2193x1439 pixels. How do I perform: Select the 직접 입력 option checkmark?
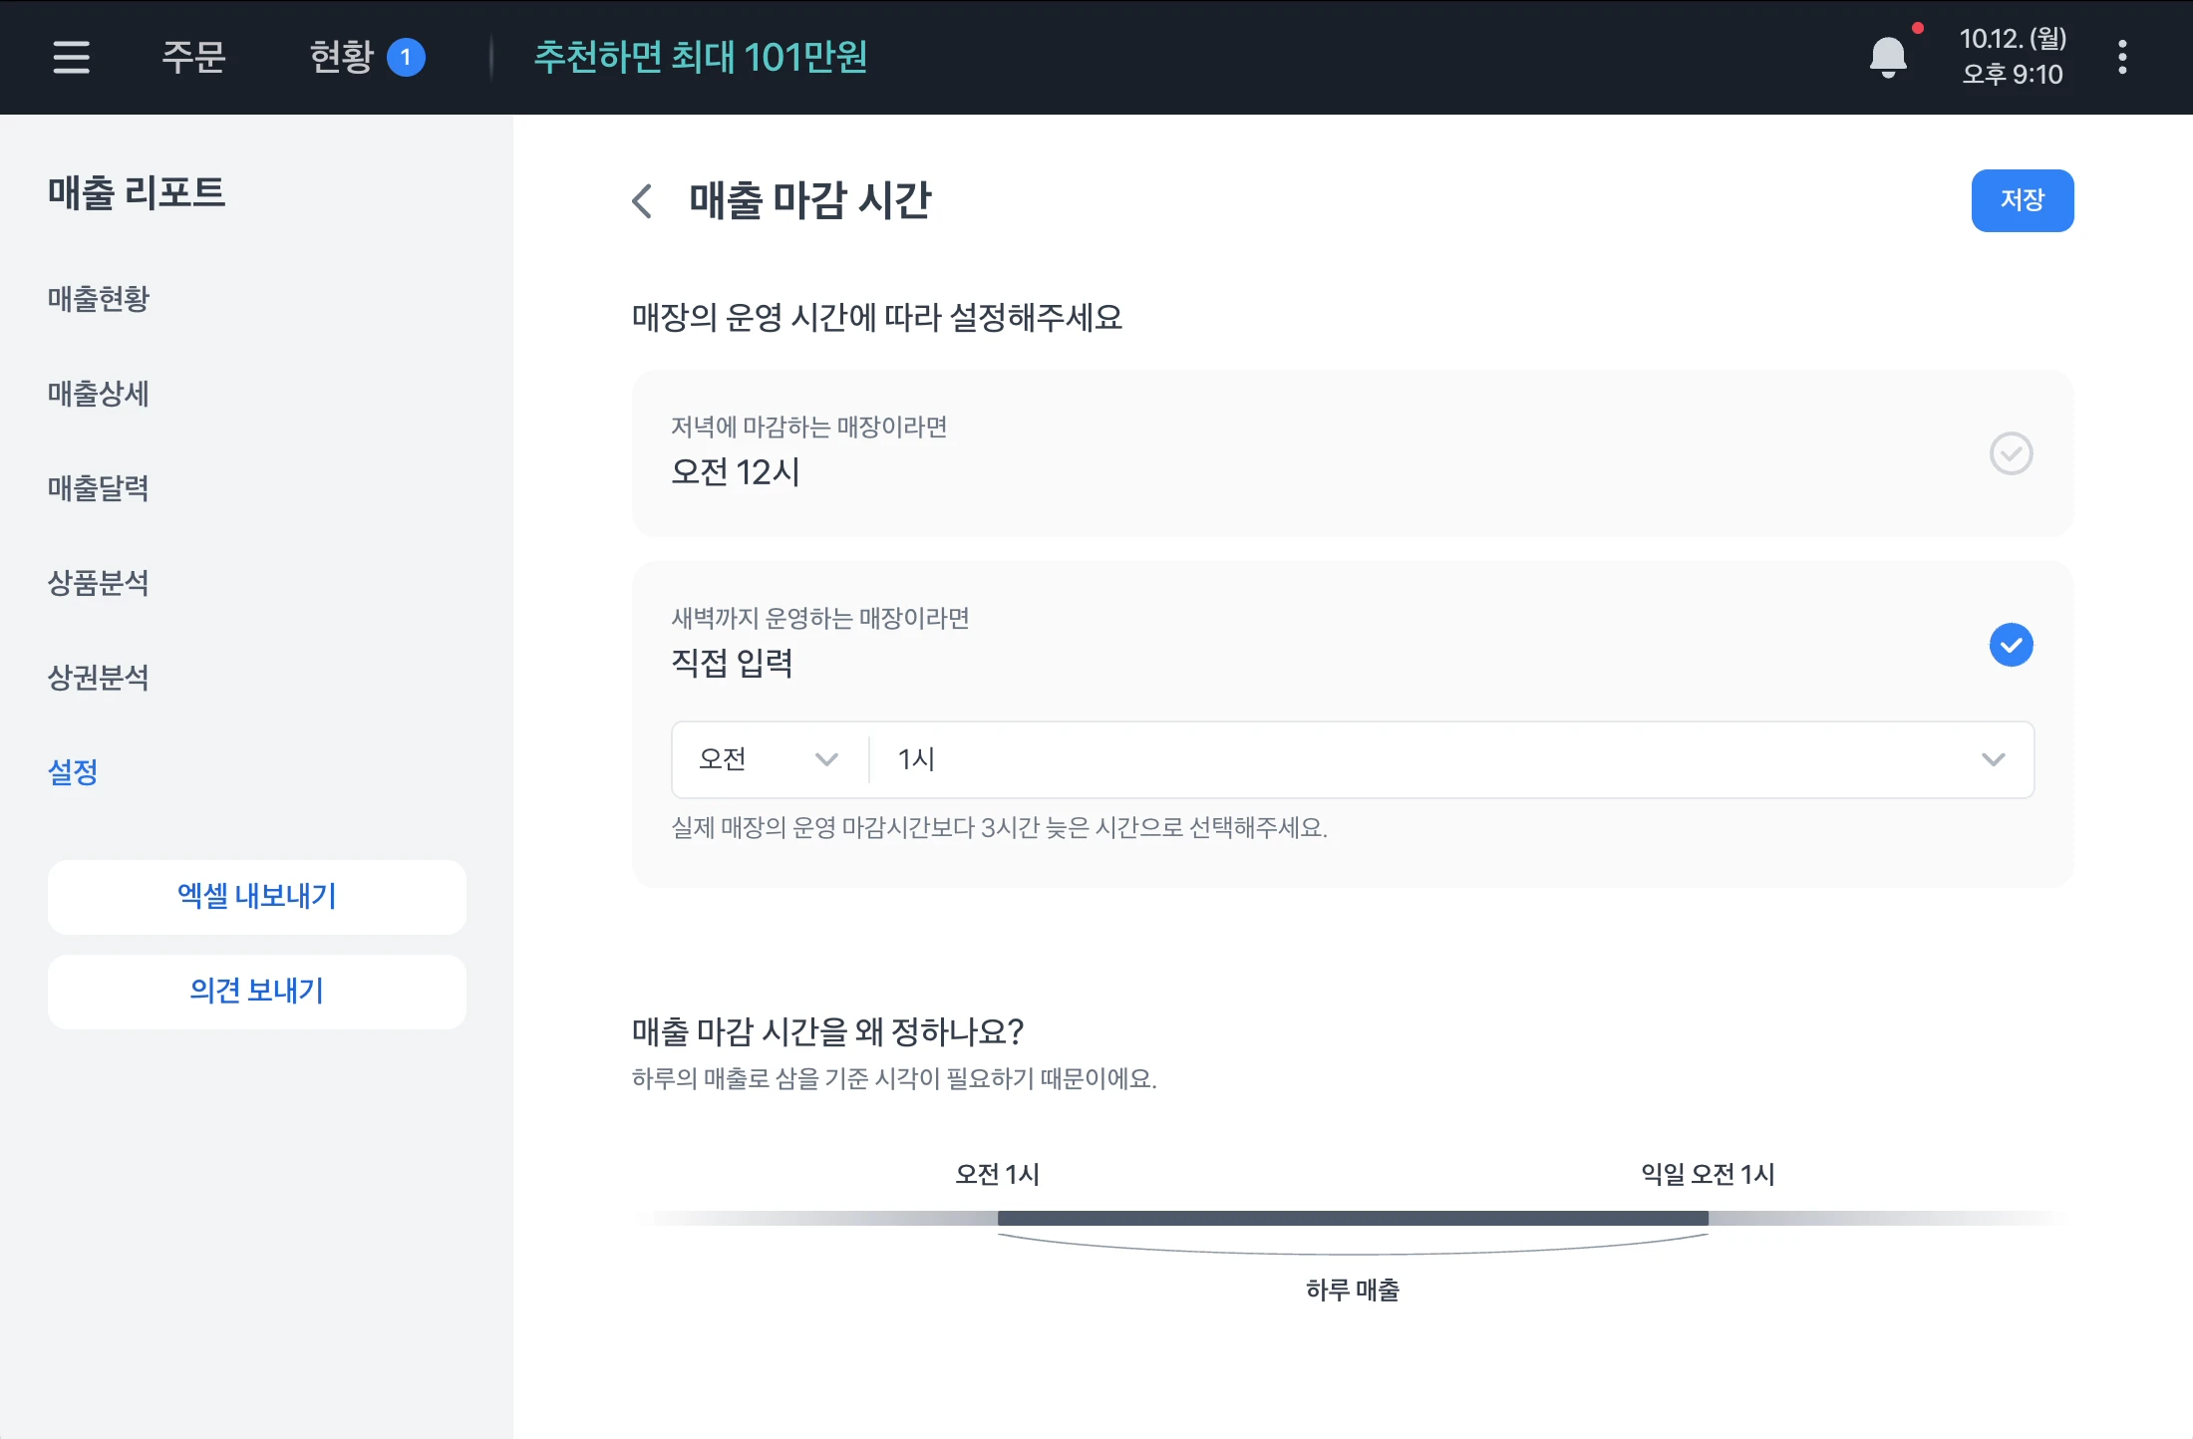click(2012, 645)
